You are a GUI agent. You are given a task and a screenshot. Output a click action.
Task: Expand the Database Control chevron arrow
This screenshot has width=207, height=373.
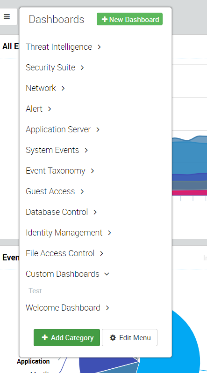point(95,212)
